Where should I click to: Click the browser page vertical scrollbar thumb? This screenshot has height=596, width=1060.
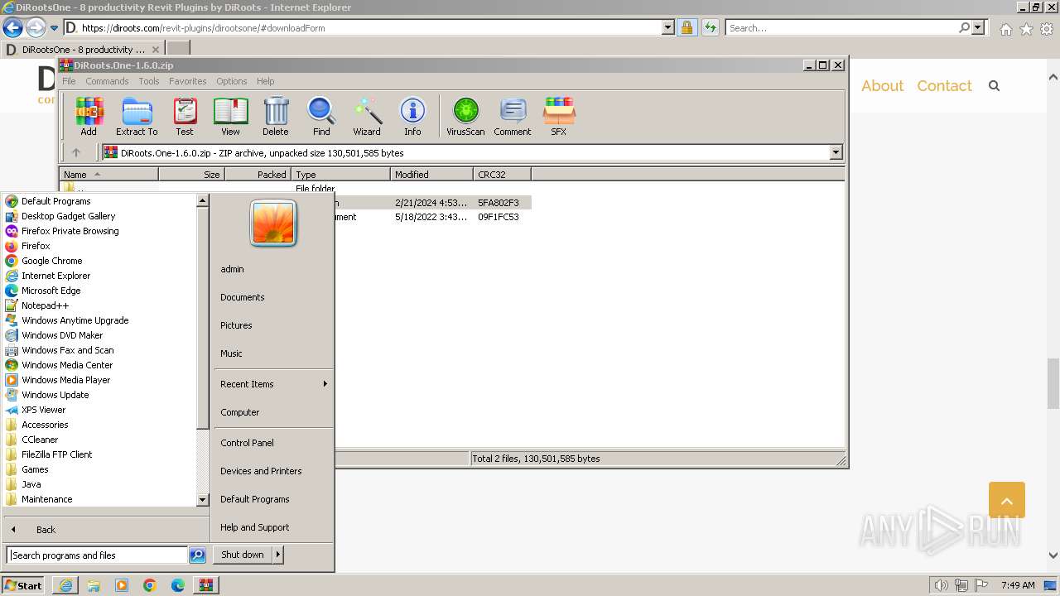click(x=1053, y=384)
